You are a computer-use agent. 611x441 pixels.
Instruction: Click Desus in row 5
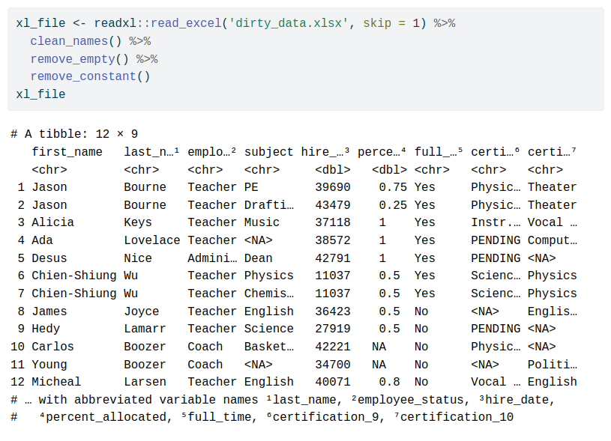click(x=49, y=258)
